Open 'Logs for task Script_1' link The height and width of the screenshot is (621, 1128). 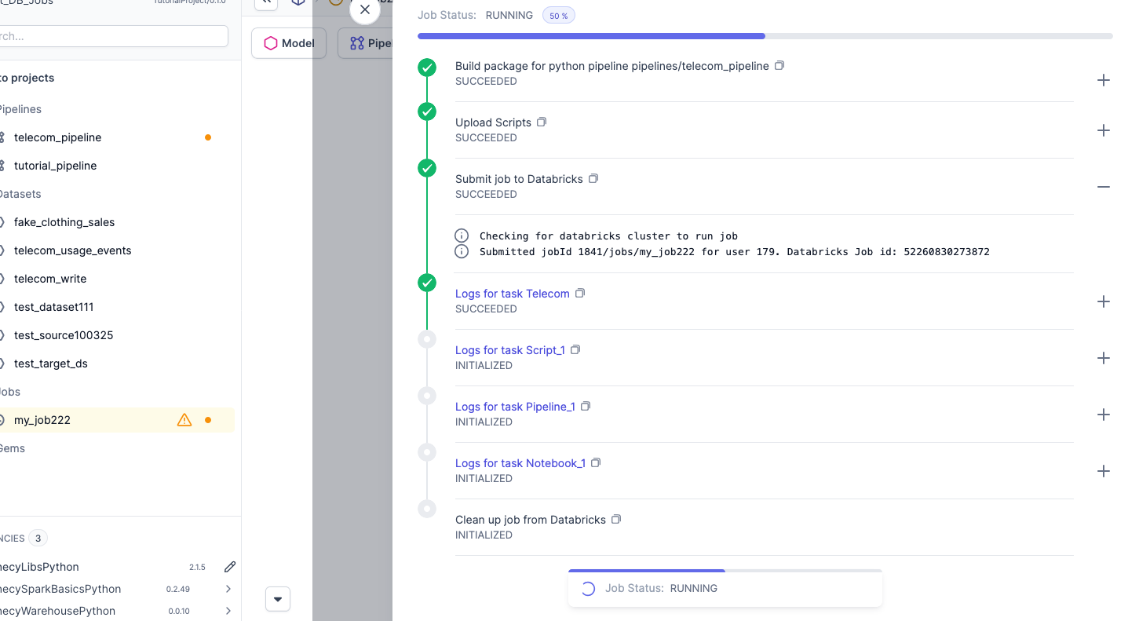click(x=510, y=349)
